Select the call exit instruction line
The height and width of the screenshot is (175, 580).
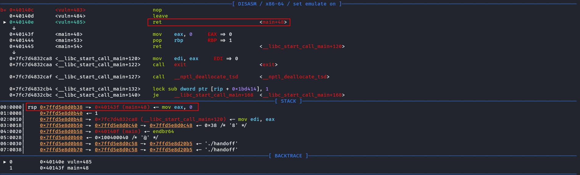pos(169,65)
